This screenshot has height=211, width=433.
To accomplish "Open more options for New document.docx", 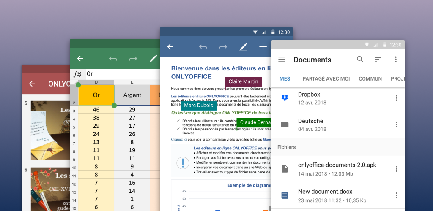I will (396, 195).
